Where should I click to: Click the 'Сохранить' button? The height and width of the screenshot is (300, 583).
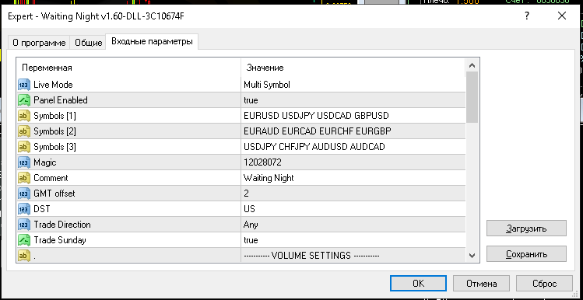pos(526,254)
